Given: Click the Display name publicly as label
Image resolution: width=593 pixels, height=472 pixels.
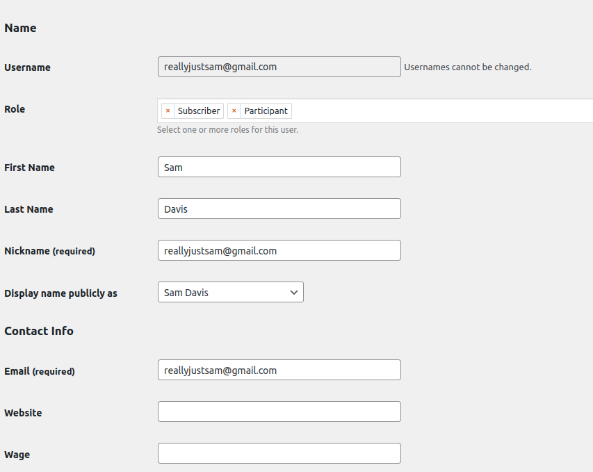Looking at the screenshot, I should [x=60, y=293].
